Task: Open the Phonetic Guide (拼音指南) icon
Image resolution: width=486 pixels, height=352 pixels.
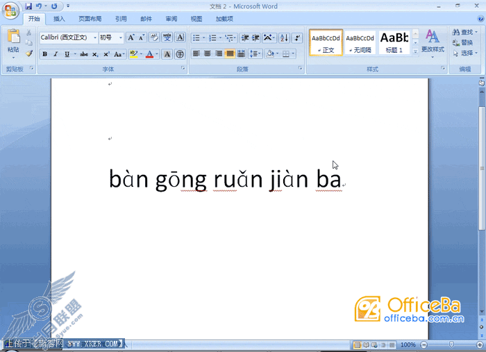Action: coord(167,37)
